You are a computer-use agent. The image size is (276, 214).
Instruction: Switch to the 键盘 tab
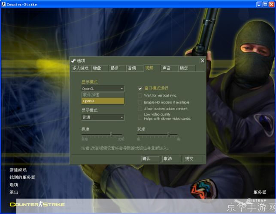100,68
